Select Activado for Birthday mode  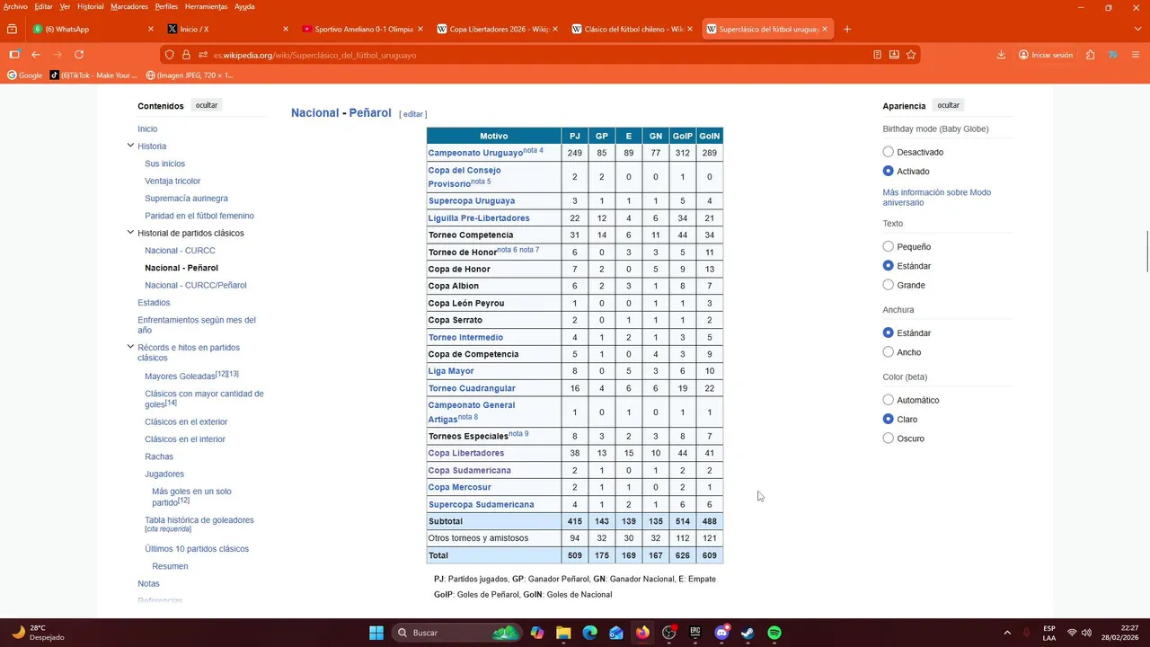click(x=888, y=171)
